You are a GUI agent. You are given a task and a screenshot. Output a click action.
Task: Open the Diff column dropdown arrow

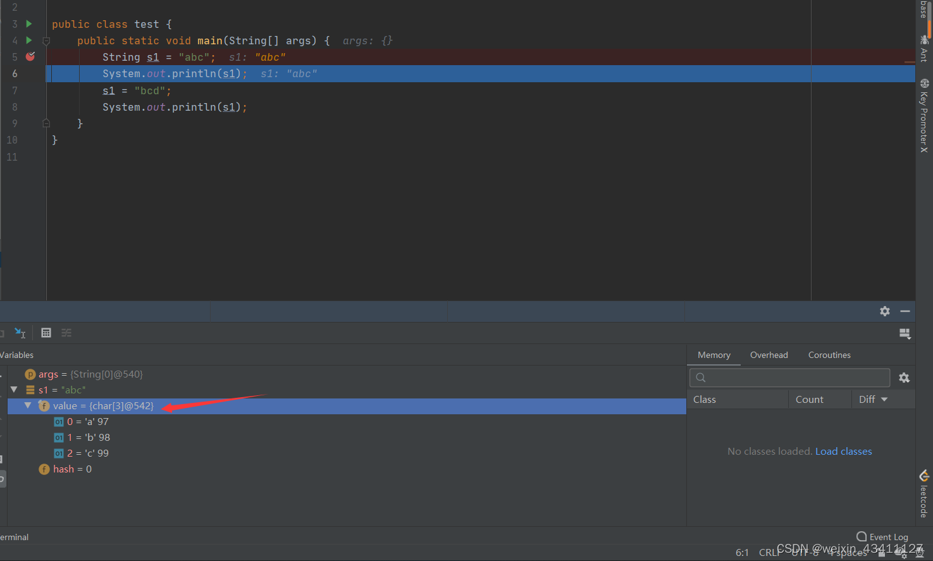click(x=884, y=399)
